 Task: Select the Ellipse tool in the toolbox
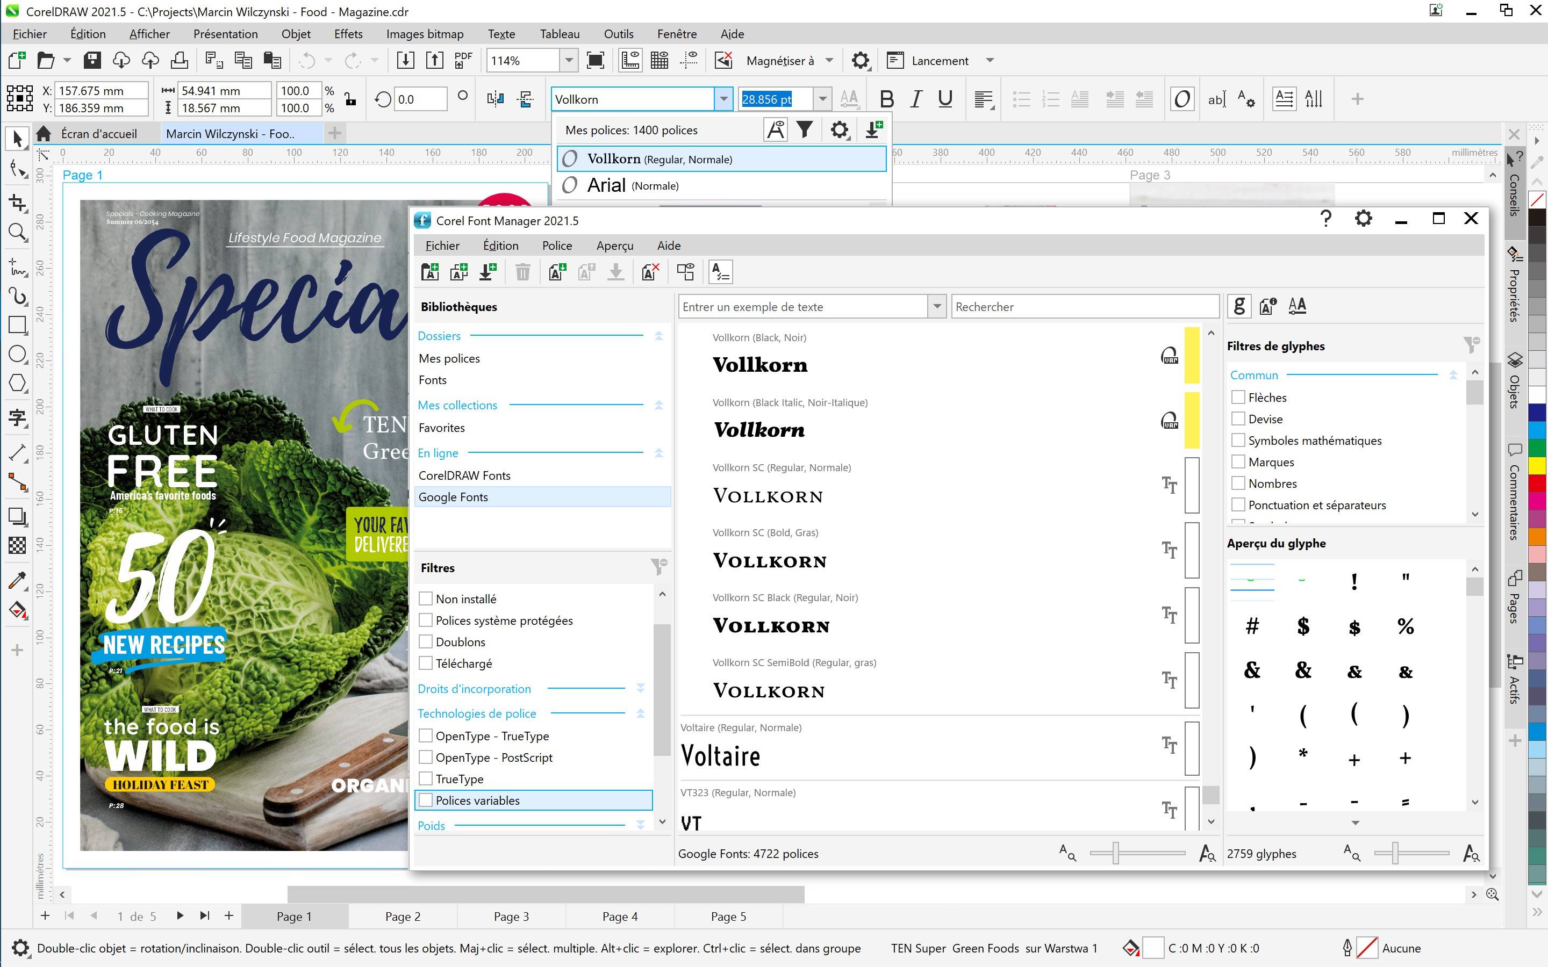click(17, 353)
